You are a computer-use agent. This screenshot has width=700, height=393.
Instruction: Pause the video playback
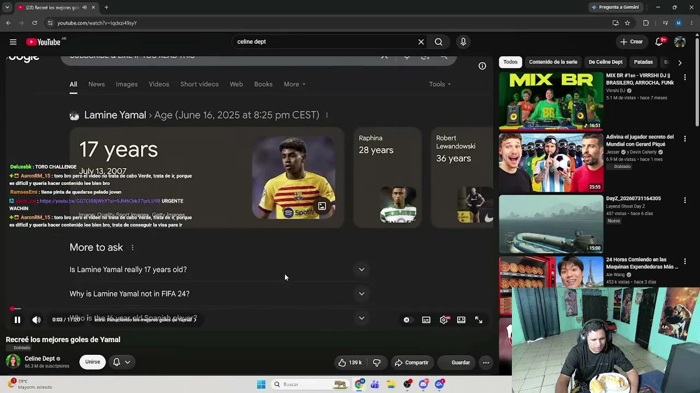(17, 320)
